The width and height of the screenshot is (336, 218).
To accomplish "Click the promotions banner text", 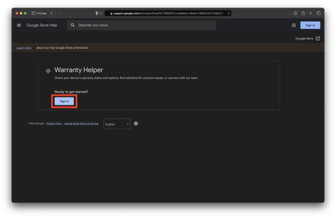I will 62,48.
